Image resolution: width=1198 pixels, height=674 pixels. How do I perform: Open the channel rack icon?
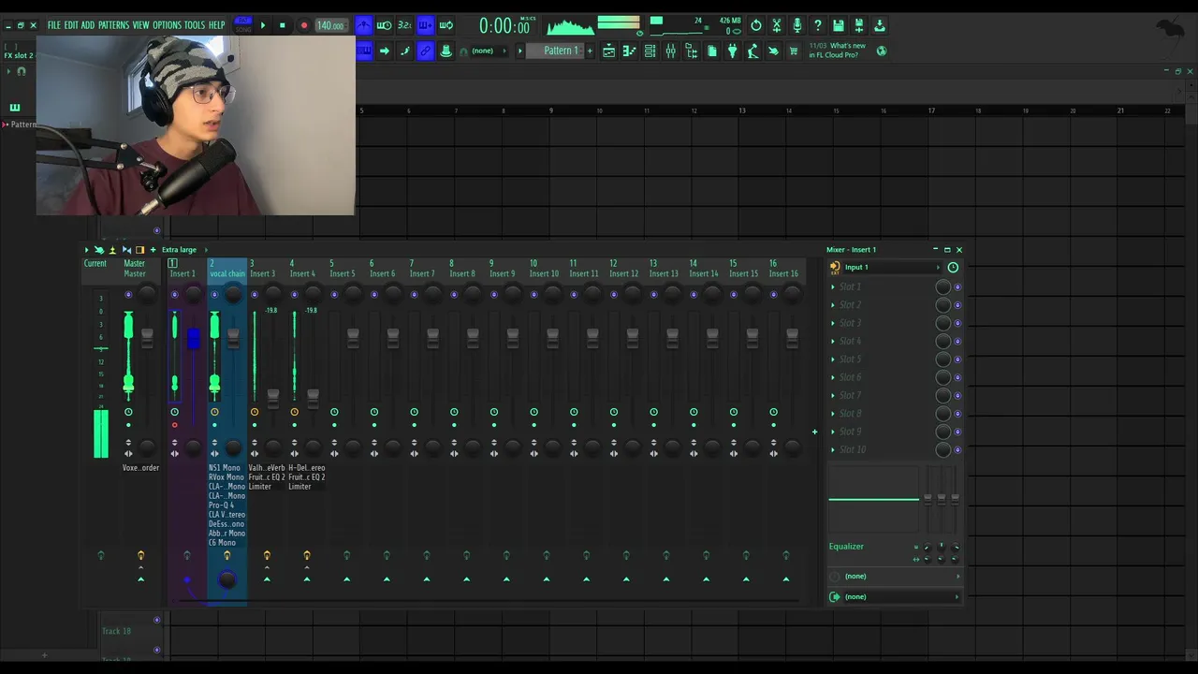coord(650,51)
